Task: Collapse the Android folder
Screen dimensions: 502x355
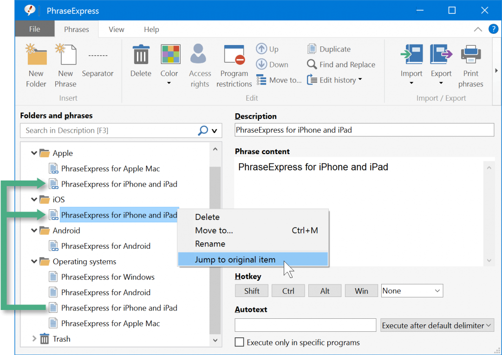Action: (x=34, y=230)
